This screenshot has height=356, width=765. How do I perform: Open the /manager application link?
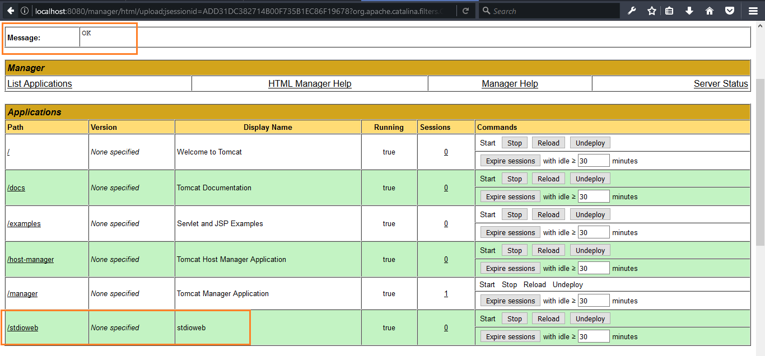point(22,293)
